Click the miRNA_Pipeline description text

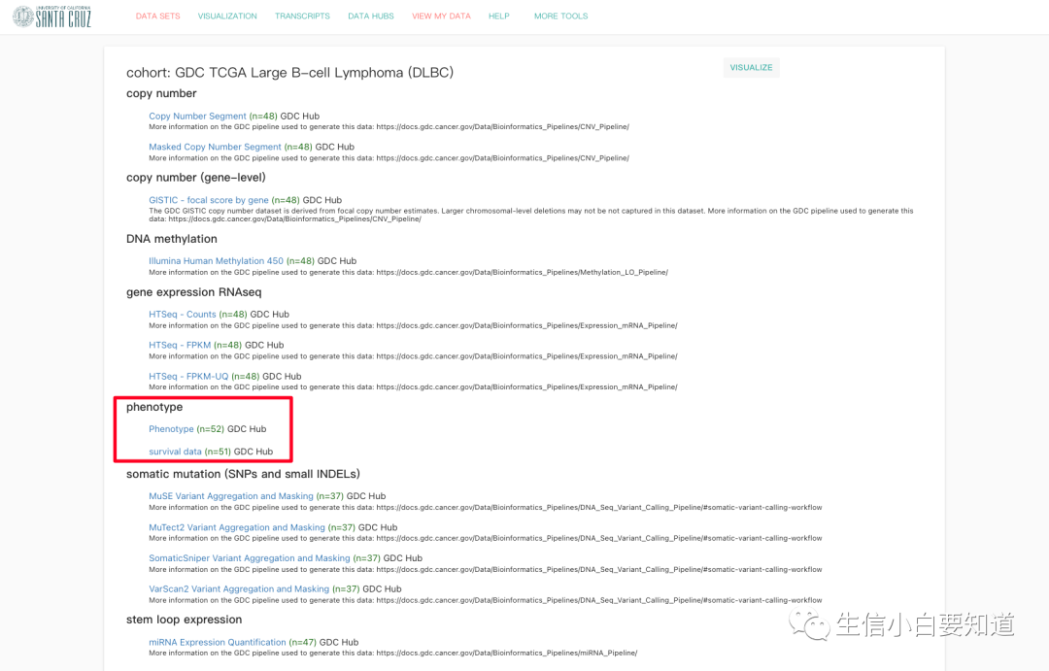392,653
